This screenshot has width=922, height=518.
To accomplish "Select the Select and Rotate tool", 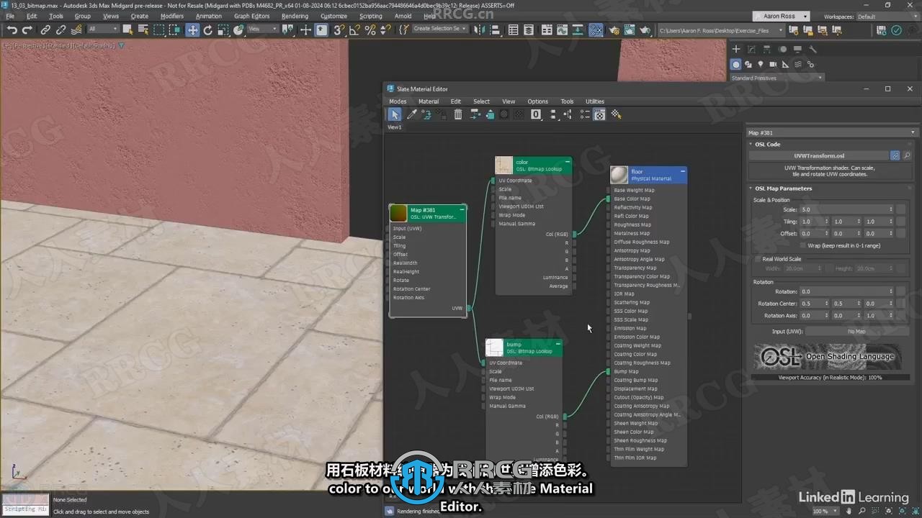I will pyautogui.click(x=208, y=30).
